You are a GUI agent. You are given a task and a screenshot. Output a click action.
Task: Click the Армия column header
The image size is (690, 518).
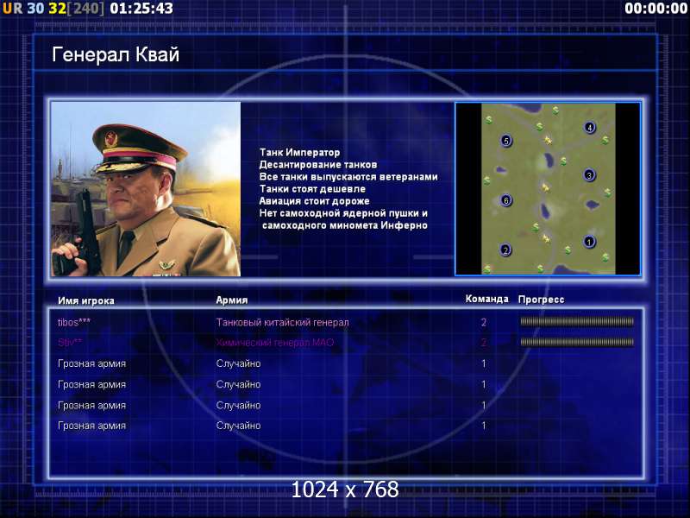(x=232, y=300)
